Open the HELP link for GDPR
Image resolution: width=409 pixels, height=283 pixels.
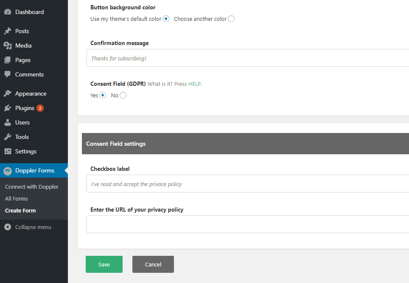tap(195, 84)
